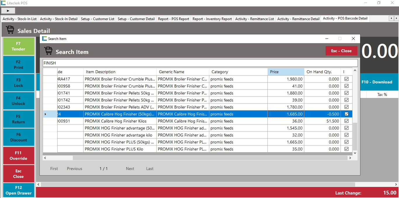Click the grid's horizontal scrollbar left arrow
The image size is (399, 198).
(45, 158)
